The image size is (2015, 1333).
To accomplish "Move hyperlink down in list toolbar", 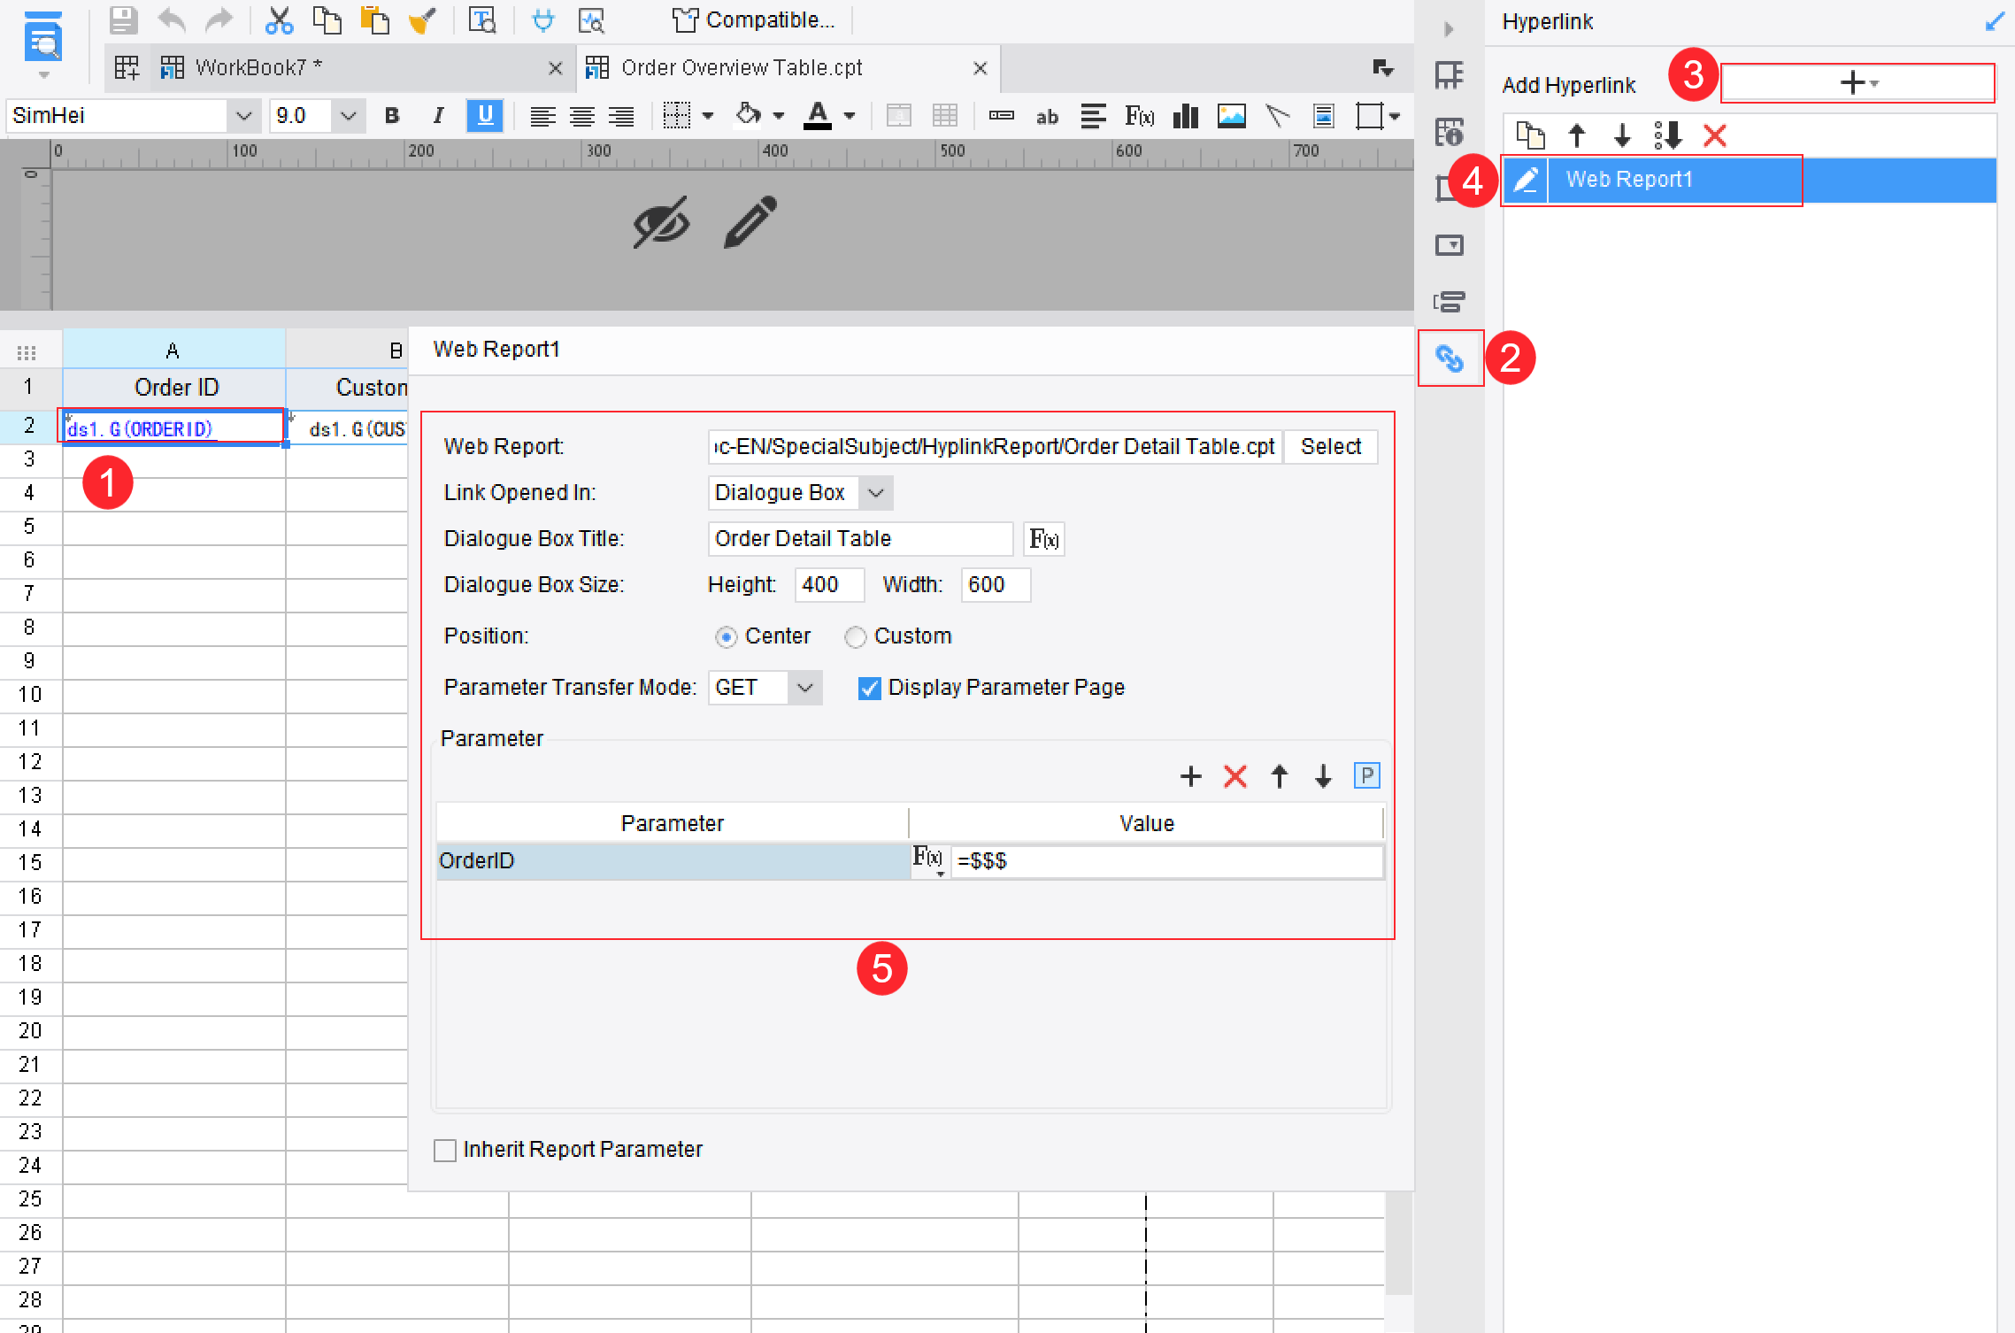I will (x=1622, y=135).
